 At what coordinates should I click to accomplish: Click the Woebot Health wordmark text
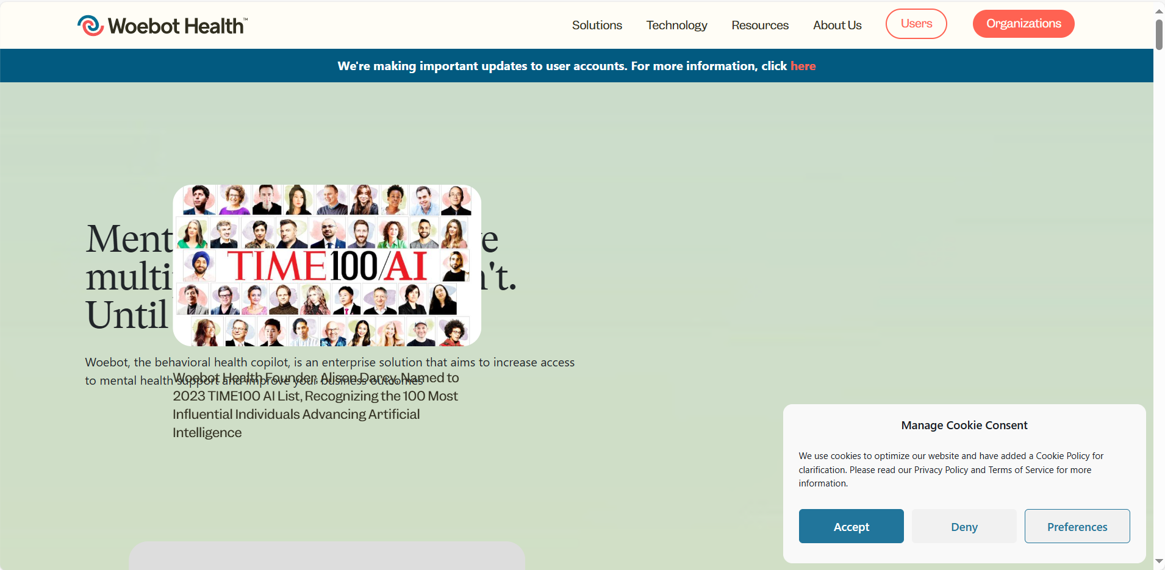coord(177,26)
